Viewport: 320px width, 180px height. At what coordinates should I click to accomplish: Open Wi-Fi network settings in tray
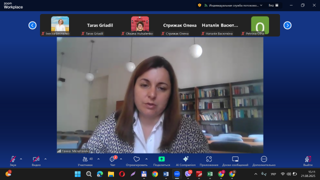pos(282,174)
